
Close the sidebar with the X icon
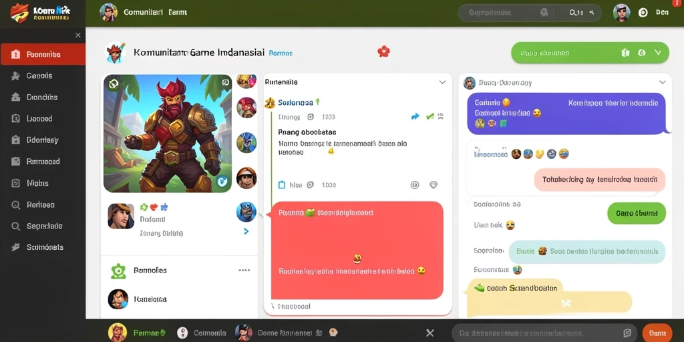77,35
